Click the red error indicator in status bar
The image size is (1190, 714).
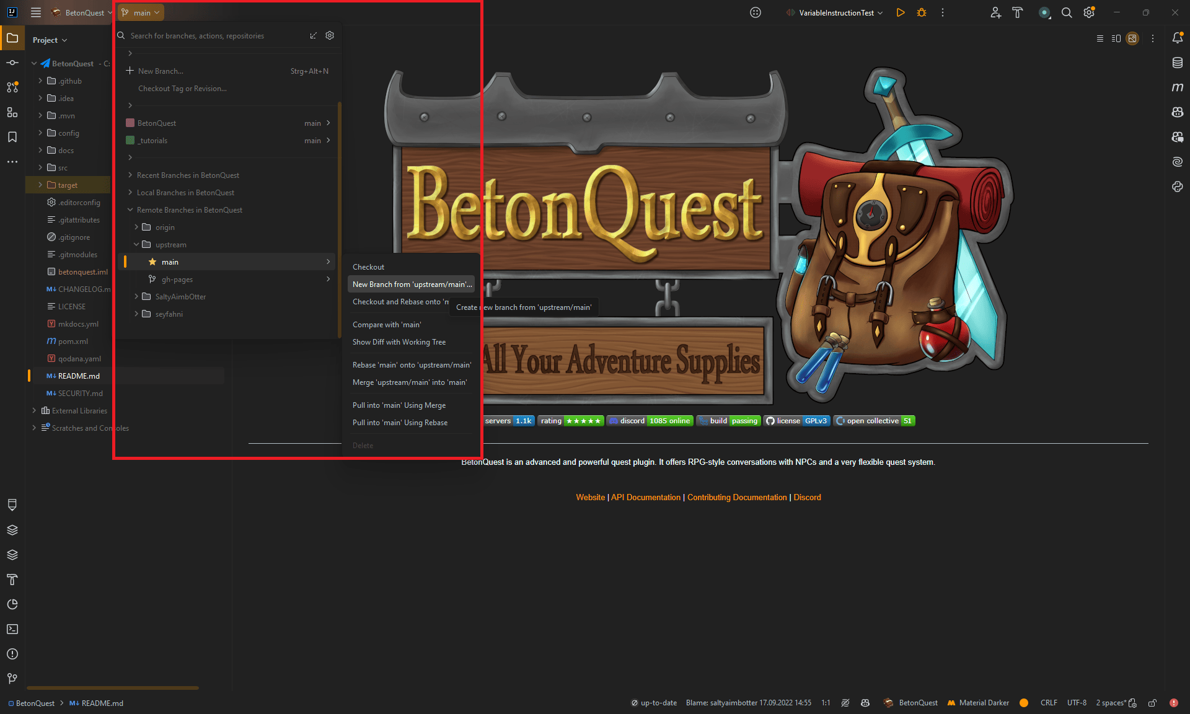click(x=1174, y=703)
